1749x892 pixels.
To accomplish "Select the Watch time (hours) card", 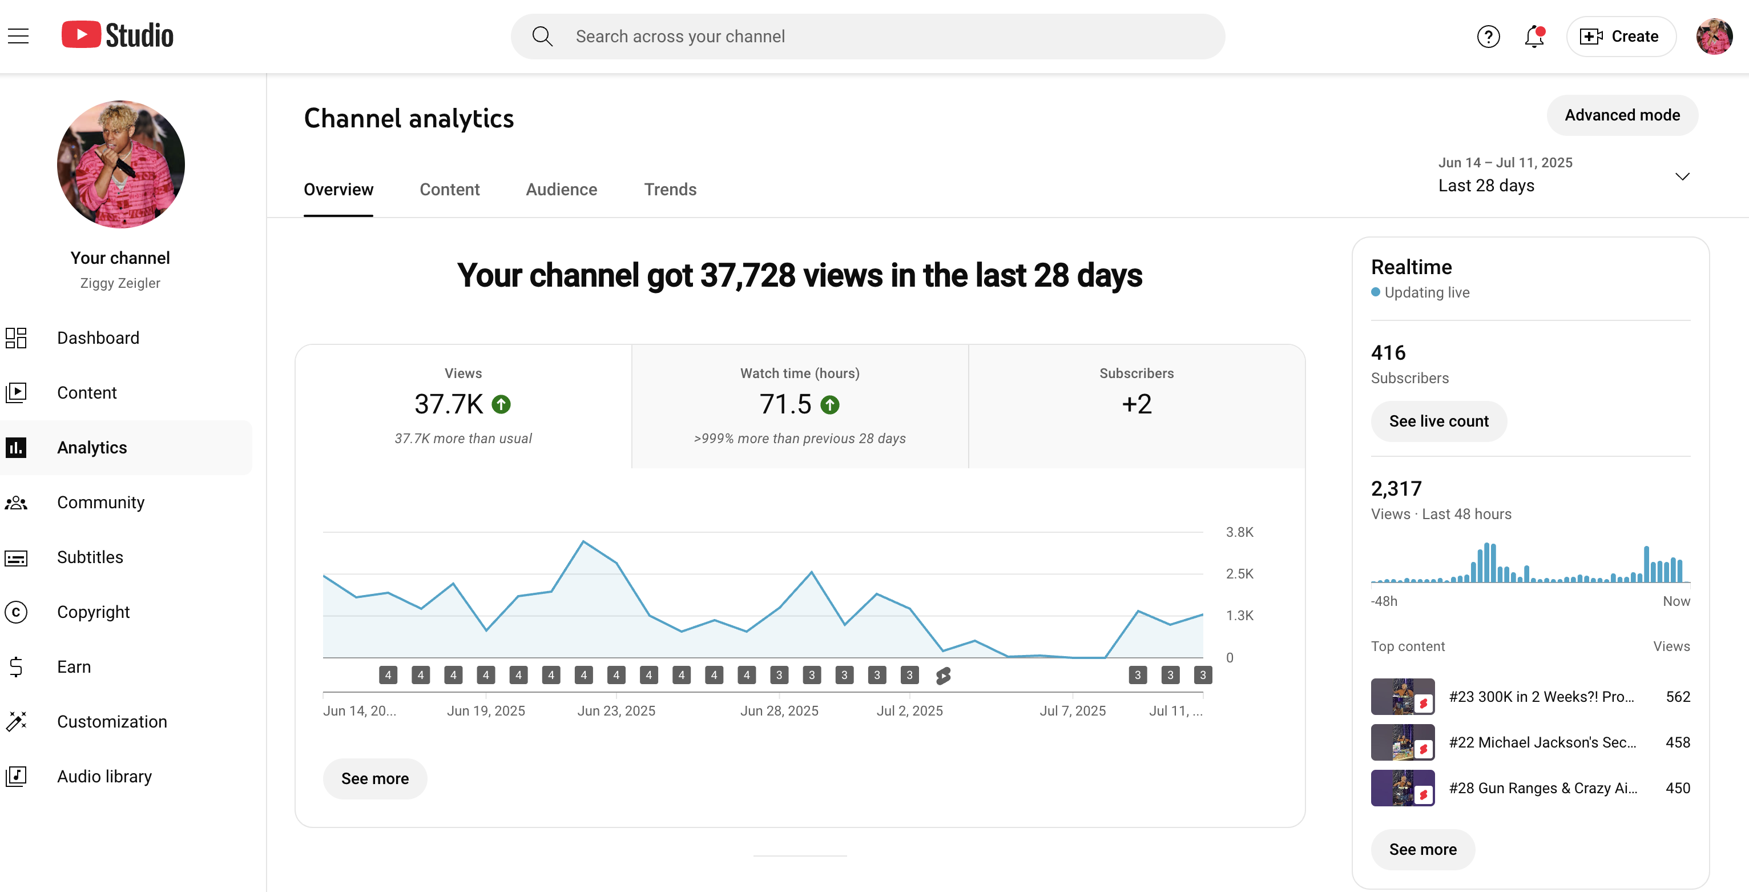I will click(x=800, y=406).
